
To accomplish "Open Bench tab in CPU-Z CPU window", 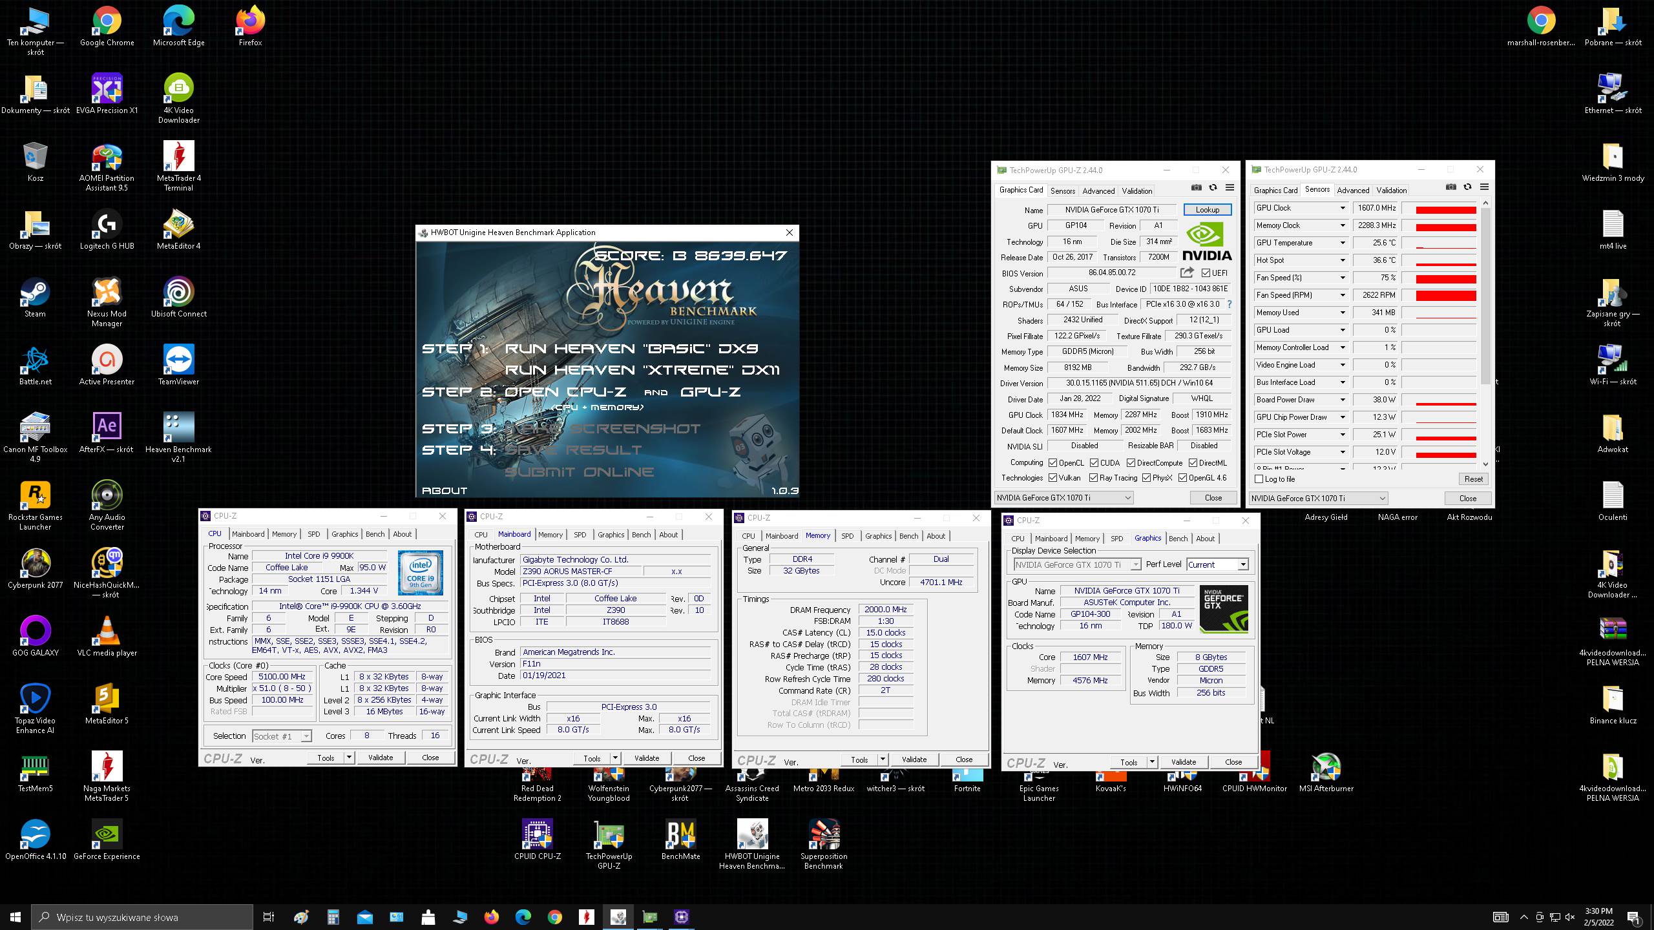I will coord(375,534).
